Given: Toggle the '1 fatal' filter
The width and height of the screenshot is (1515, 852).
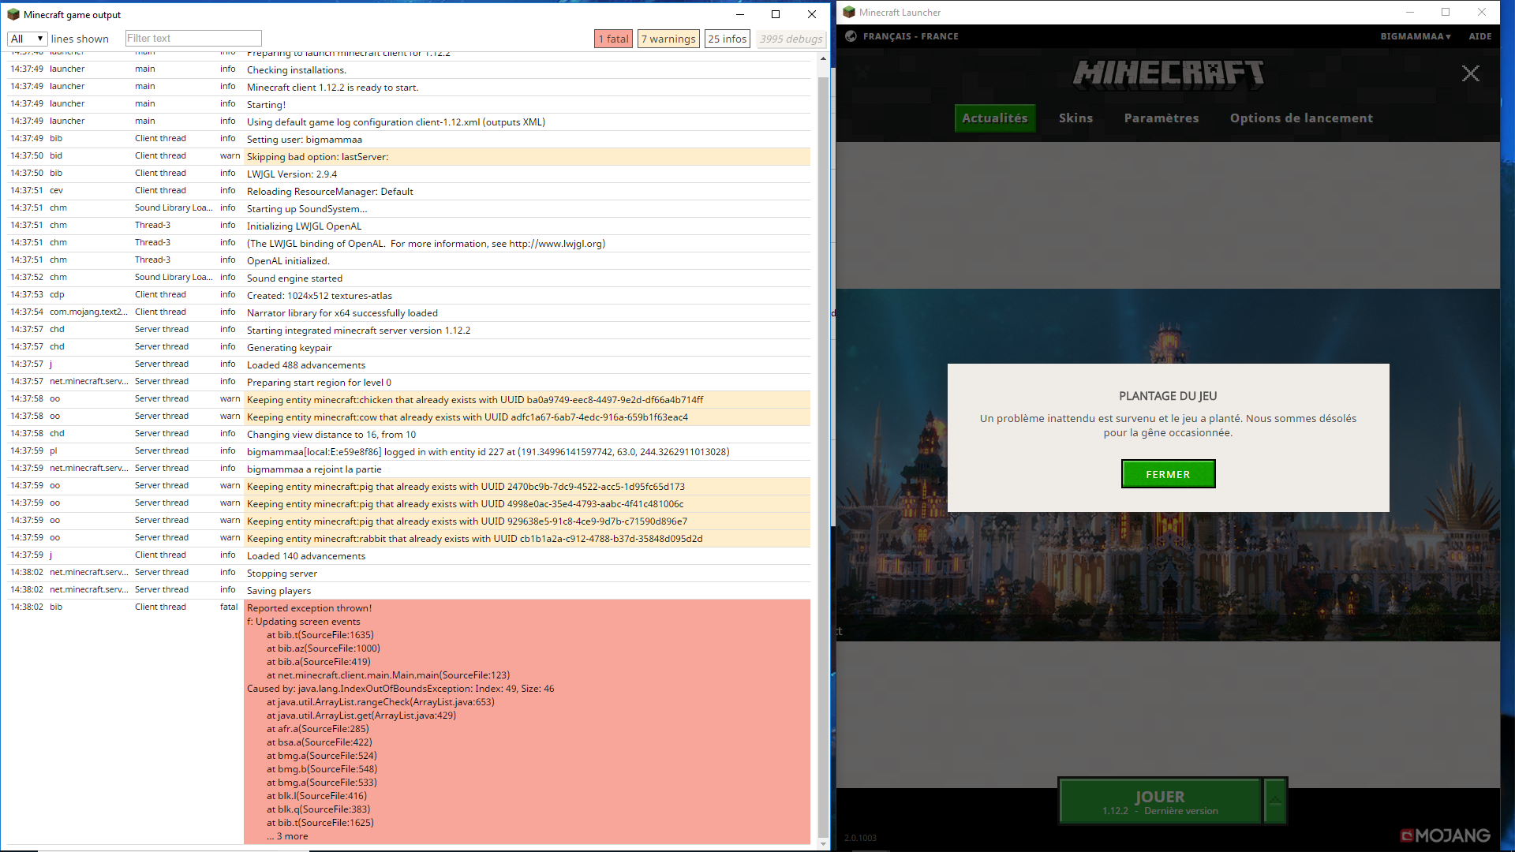Looking at the screenshot, I should 613,39.
